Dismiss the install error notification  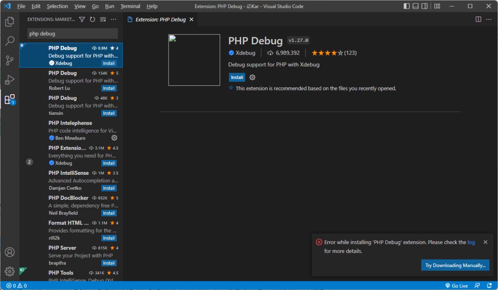(x=485, y=242)
